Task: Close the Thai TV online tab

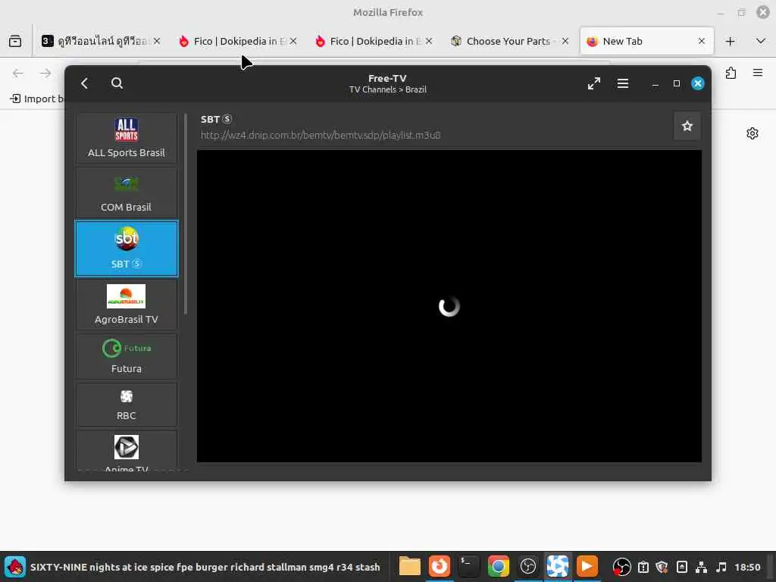Action: 157,41
